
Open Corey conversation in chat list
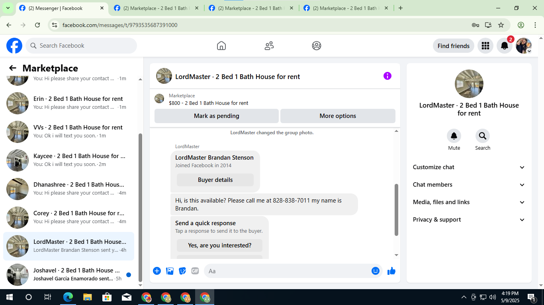68,218
